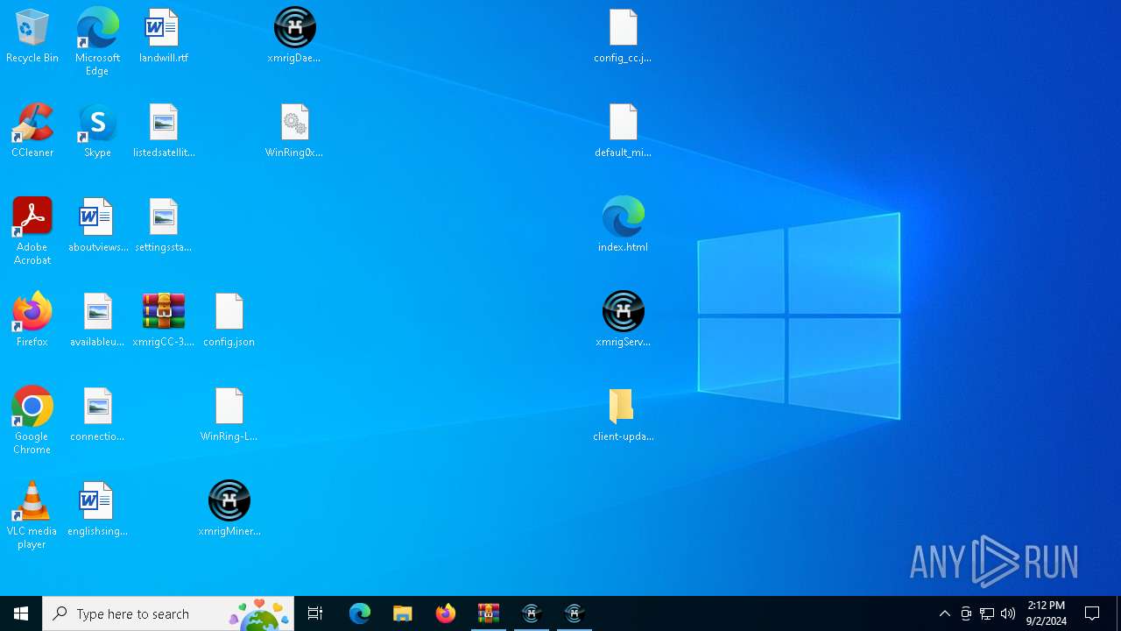Viewport: 1121px width, 631px height.
Task: Select the xmrigServ... application icon
Action: click(x=623, y=321)
